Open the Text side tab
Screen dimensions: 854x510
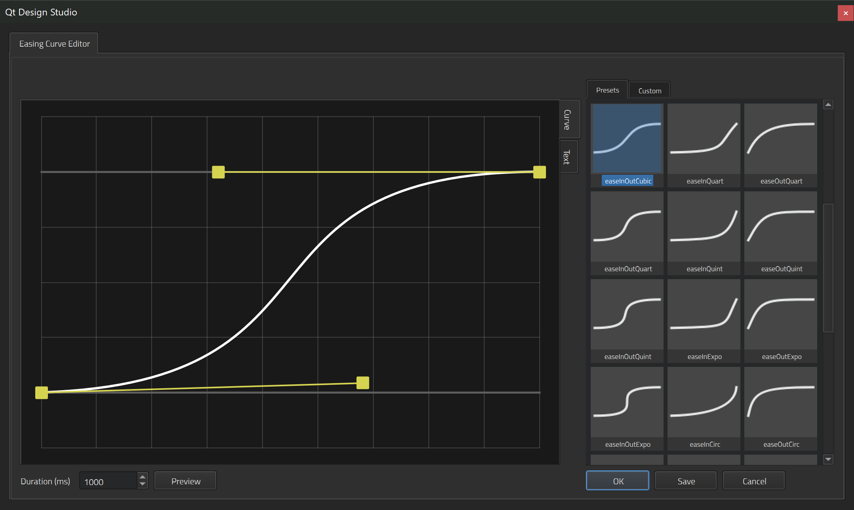567,157
